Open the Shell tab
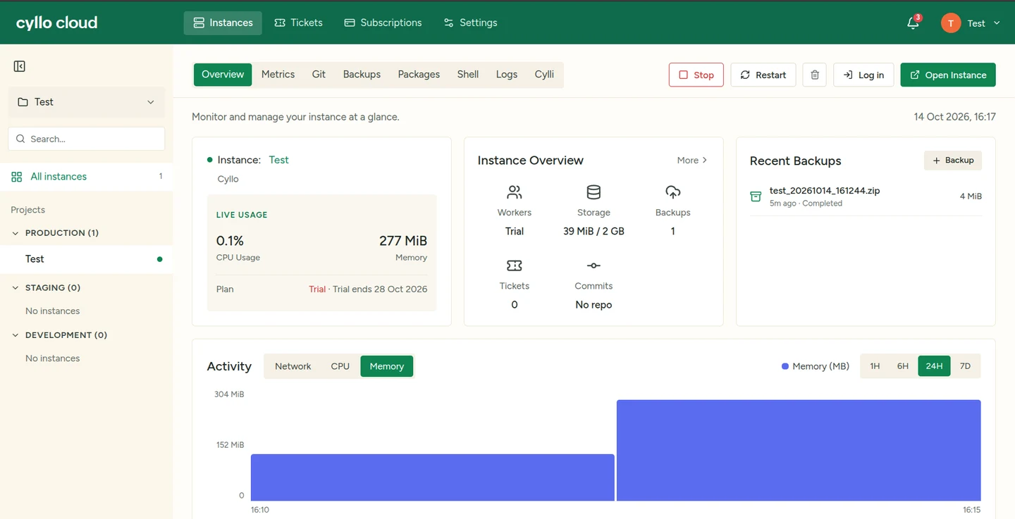 pos(468,75)
